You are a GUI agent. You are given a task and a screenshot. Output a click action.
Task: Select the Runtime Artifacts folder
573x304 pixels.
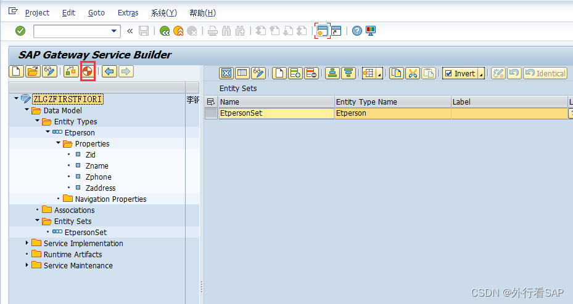pos(73,254)
